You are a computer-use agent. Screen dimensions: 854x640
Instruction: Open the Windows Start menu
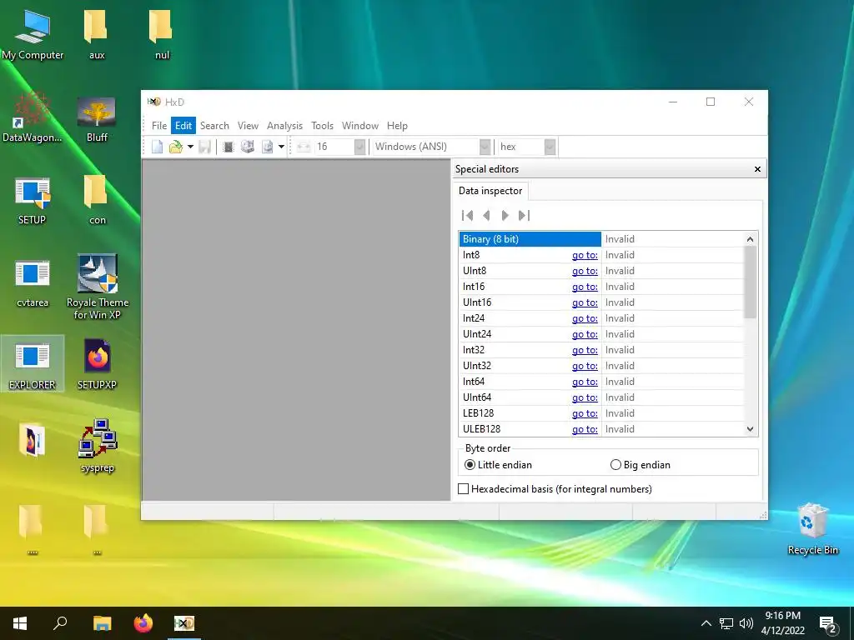pos(20,623)
